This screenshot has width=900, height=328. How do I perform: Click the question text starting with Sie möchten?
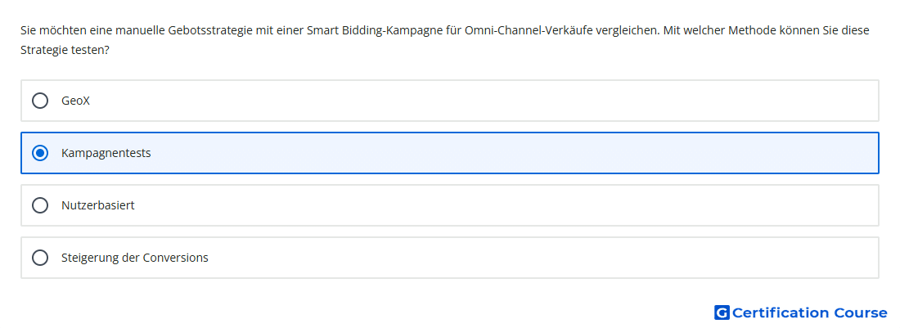coord(445,40)
